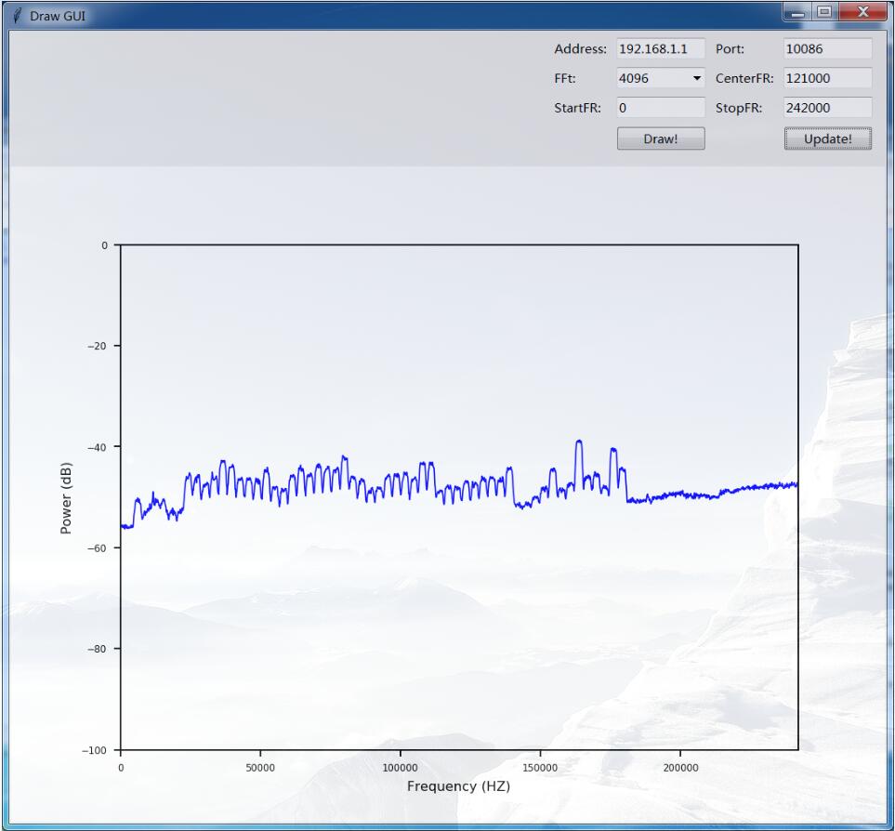The height and width of the screenshot is (831, 895).
Task: Click the feather icon in the title bar
Action: [17, 16]
